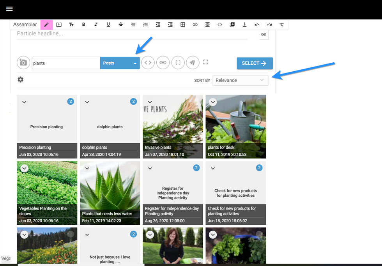Screen dimensions: 382x266
Task: Click the round embed code icon
Action: pyautogui.click(x=148, y=63)
